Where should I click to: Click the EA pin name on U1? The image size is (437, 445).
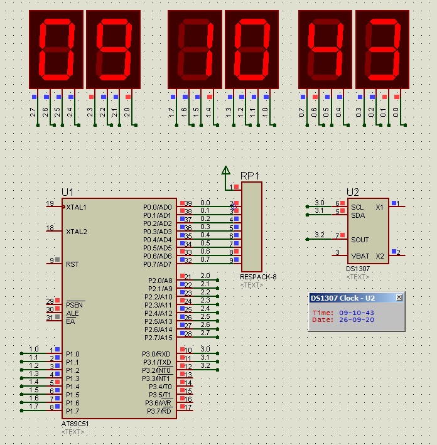(x=70, y=321)
